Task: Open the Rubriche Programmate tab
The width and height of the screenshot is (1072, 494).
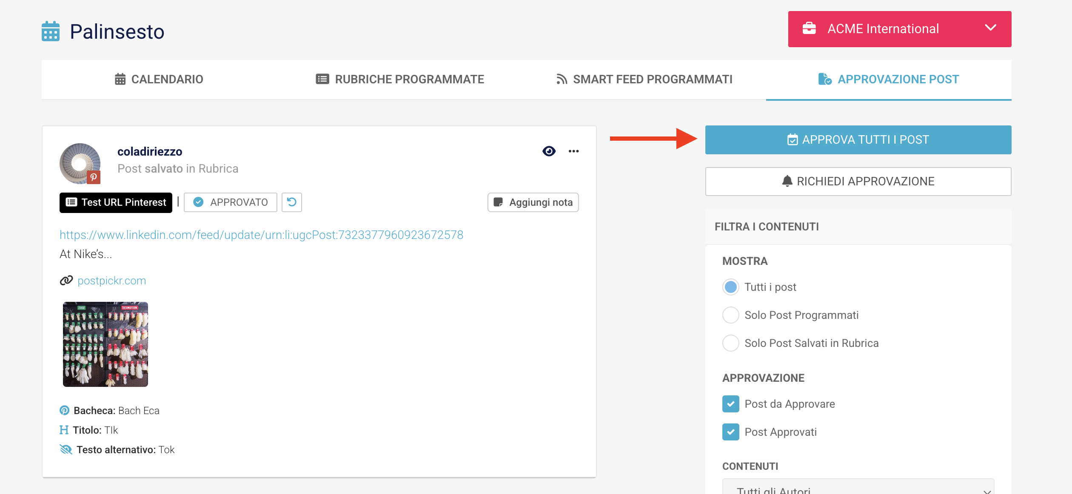Action: pyautogui.click(x=400, y=79)
